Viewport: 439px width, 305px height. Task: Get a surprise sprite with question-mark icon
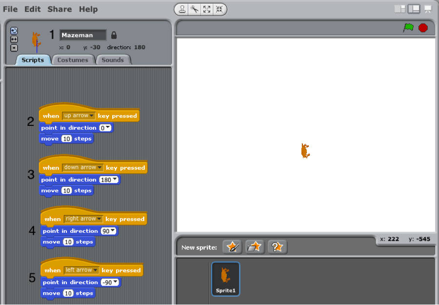coord(277,247)
